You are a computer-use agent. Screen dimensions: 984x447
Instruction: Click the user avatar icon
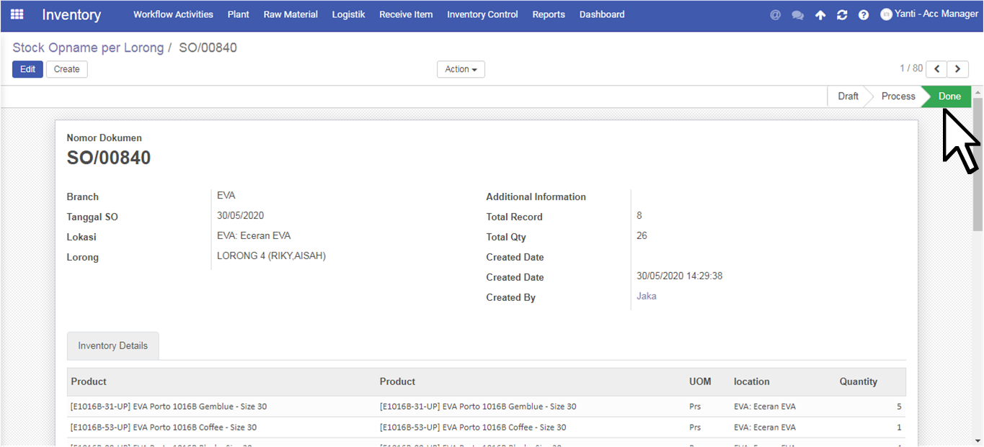pos(886,14)
